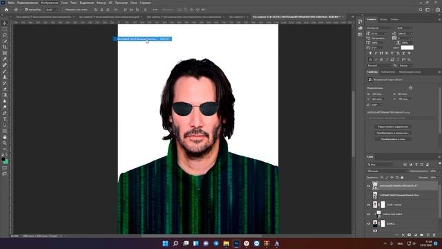Open the Окно menu
The image size is (442, 249).
pyautogui.click(x=134, y=3)
